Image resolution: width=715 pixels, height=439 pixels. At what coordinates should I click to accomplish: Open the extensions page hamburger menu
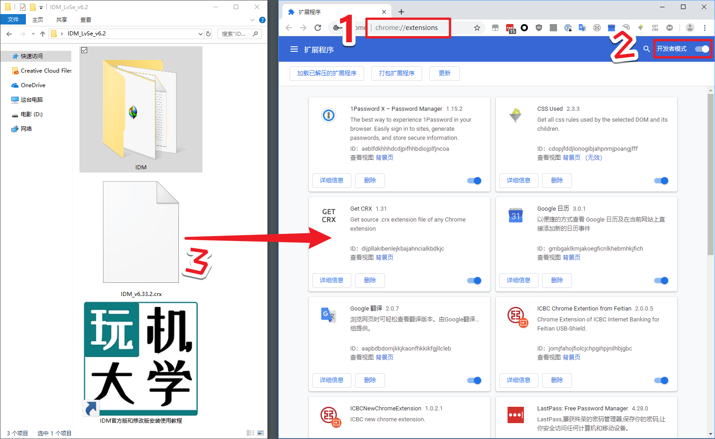(294, 49)
